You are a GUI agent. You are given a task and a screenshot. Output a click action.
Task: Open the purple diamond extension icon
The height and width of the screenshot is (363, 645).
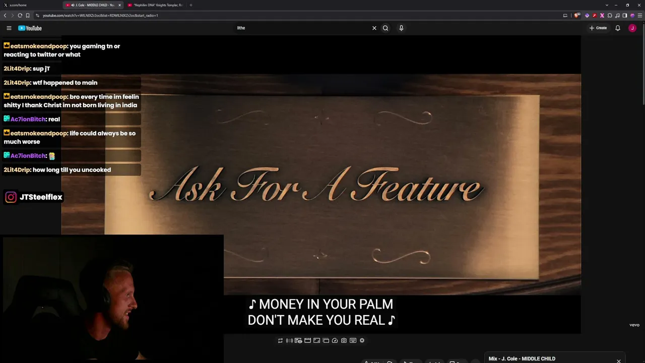(587, 16)
